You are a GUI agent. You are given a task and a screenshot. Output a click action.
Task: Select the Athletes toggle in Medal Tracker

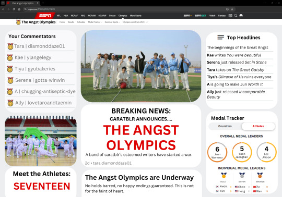[258, 126]
